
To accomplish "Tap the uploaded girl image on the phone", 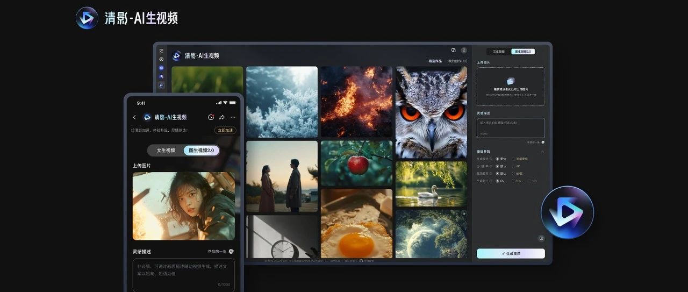I will [x=184, y=206].
